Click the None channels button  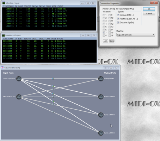click(112, 41)
